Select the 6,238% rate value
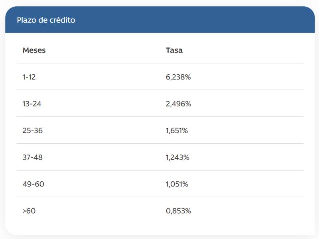The width and height of the screenshot is (319, 239). (x=178, y=77)
